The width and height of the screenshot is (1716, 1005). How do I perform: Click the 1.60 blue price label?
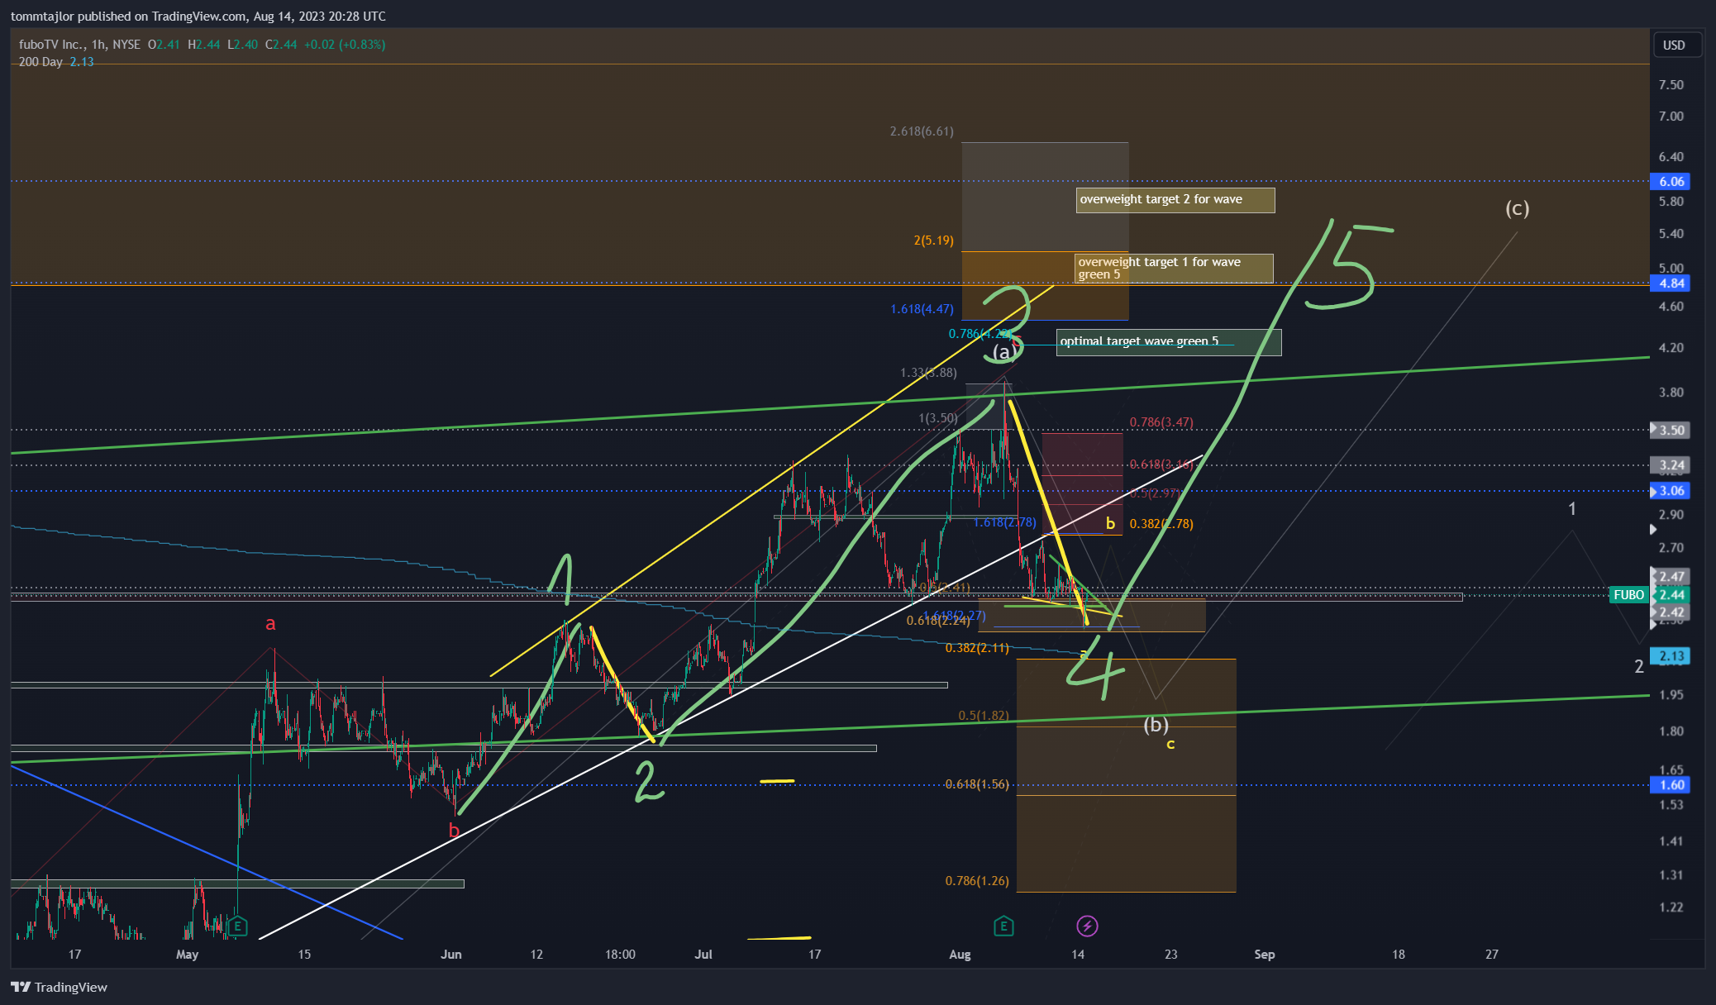tap(1671, 784)
